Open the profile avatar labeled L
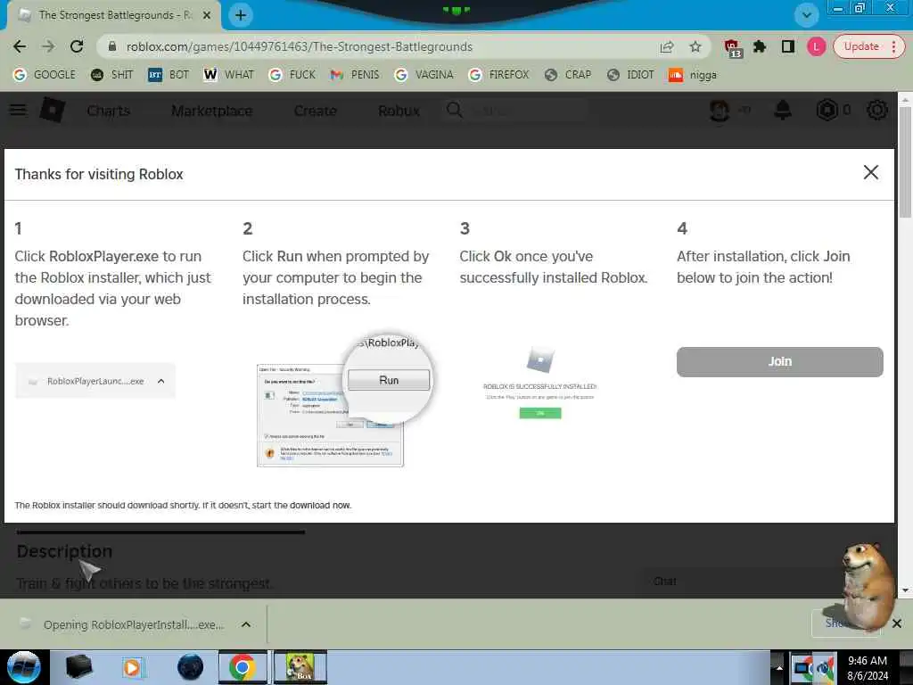Viewport: 913px width, 685px height. tap(816, 46)
